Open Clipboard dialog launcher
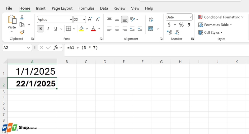The height and width of the screenshot is (134, 249). (32, 39)
